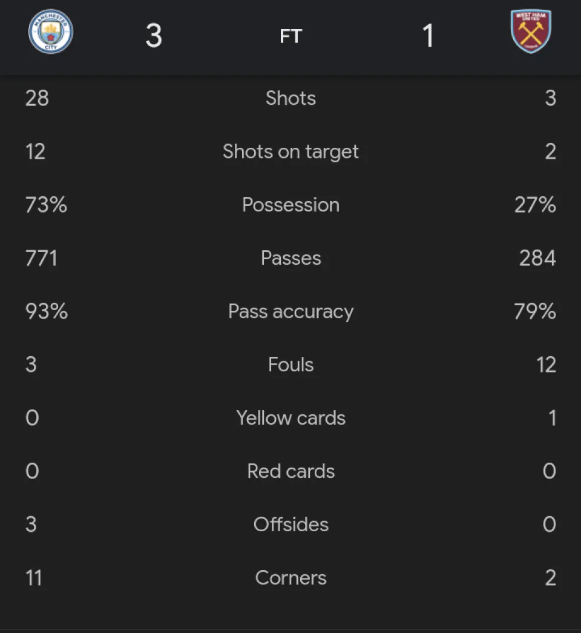Screen dimensions: 581x633
Task: Click Manchester City's 771 passes value
Action: [x=41, y=258]
